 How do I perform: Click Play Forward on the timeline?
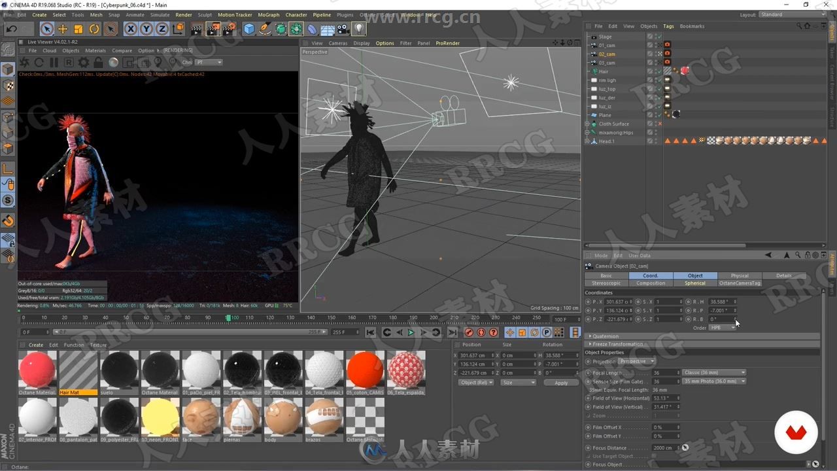click(411, 332)
